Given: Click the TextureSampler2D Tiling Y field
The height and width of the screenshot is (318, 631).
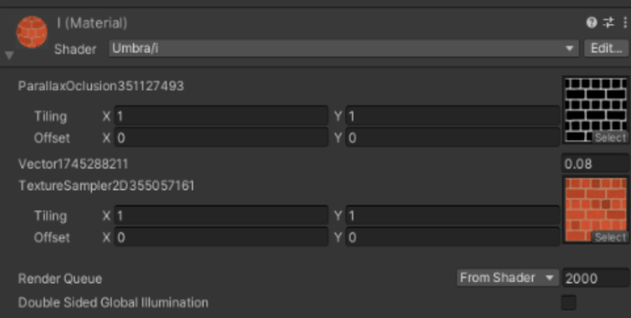Looking at the screenshot, I should (453, 216).
